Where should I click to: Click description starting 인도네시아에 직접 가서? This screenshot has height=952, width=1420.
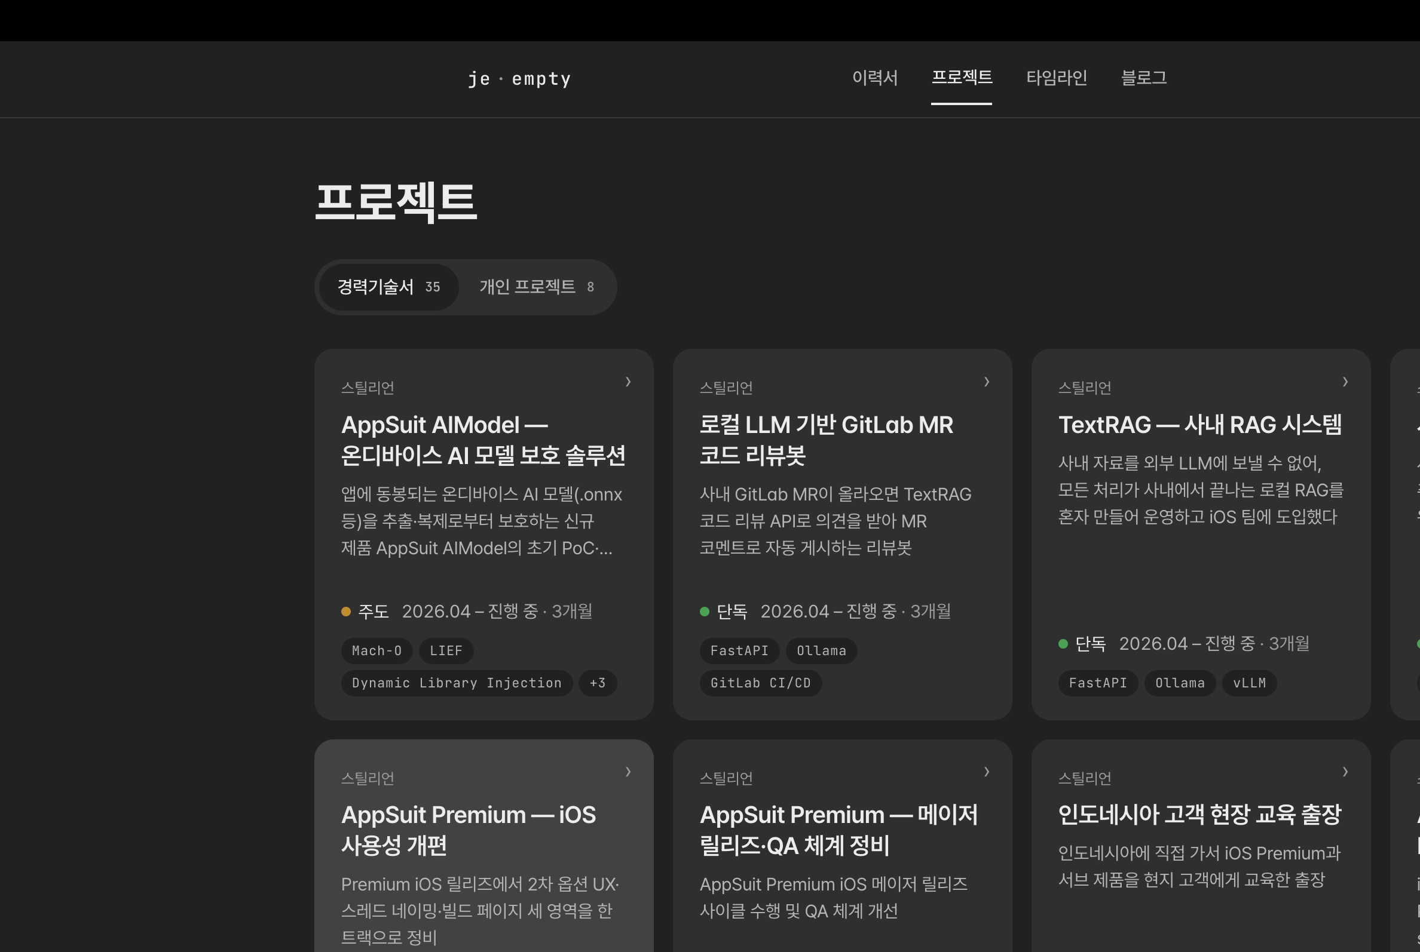pos(1199,867)
